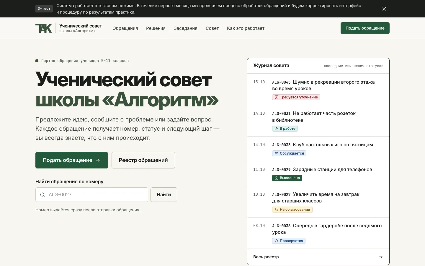The height and width of the screenshot is (266, 425).
Task: Click the Обсуждается status badge
Action: point(289,153)
